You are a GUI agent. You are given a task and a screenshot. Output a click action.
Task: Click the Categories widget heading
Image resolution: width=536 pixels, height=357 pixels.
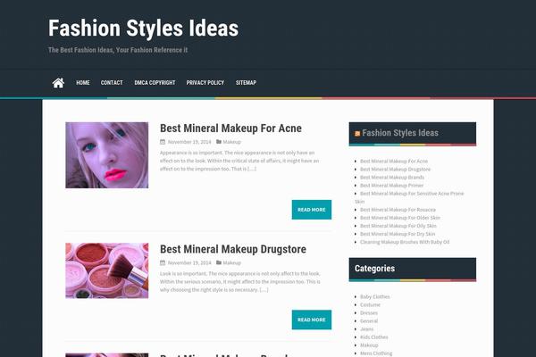(374, 269)
